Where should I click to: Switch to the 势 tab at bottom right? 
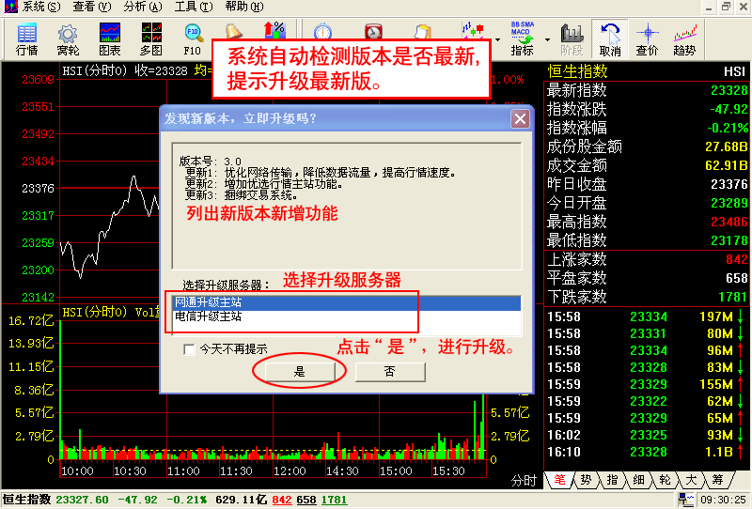click(585, 480)
